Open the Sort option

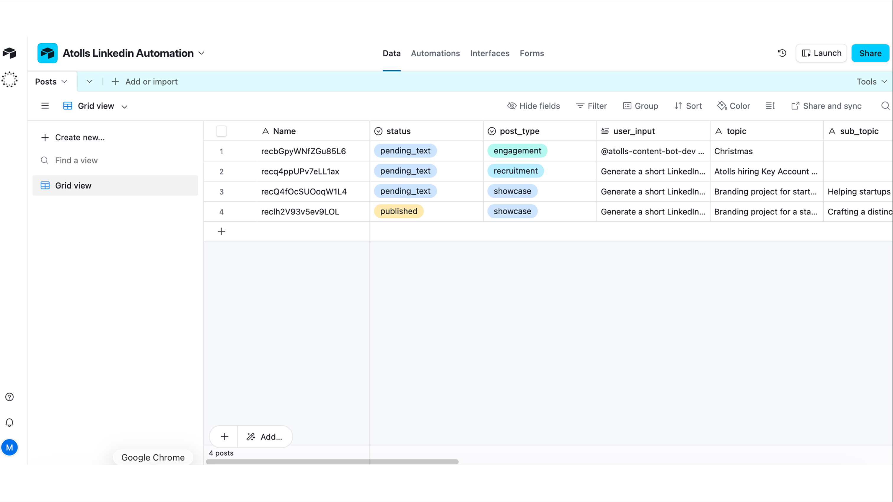(x=688, y=106)
